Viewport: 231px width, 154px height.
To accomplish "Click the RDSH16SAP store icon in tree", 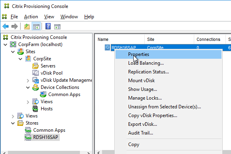I will click(x=28, y=137).
